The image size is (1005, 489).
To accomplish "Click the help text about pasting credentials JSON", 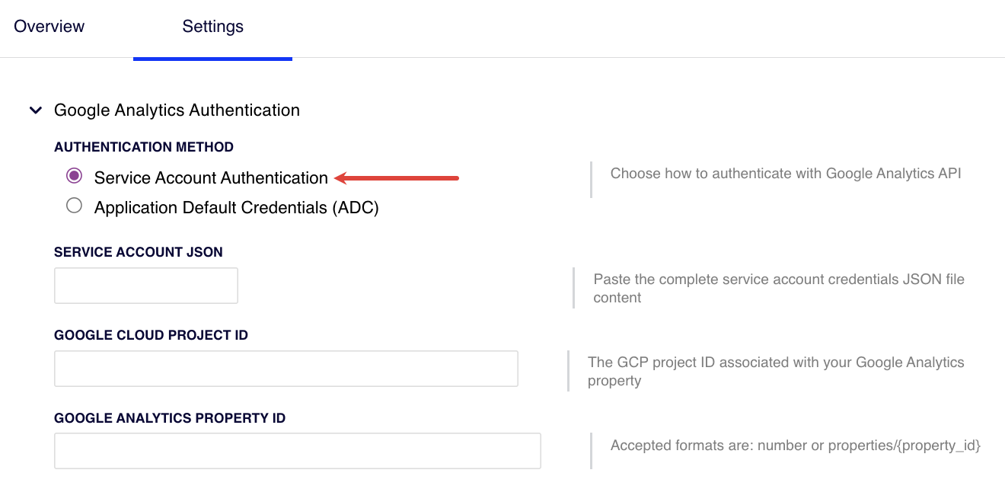I will coord(778,288).
